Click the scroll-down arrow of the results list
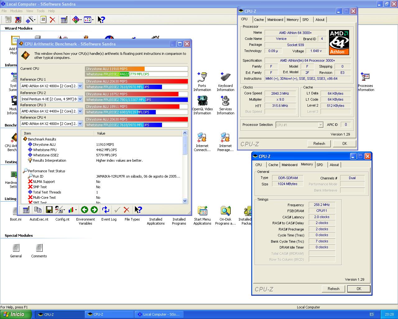Image resolution: width=398 pixels, height=319 pixels. click(185, 201)
